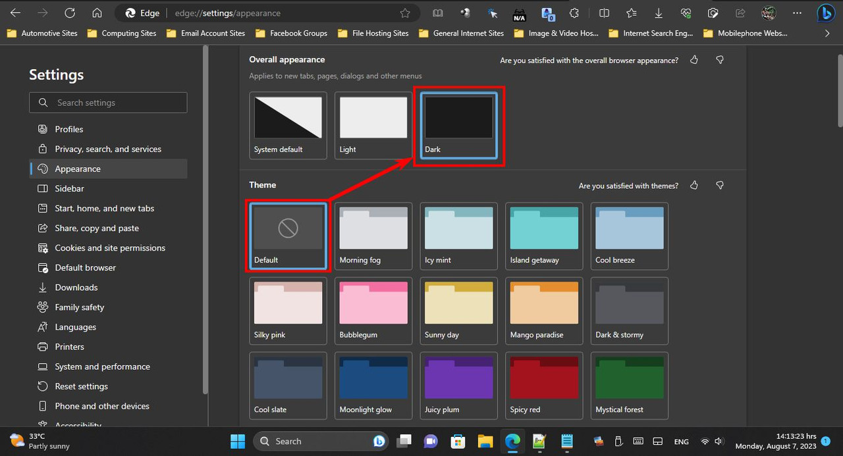Go to Sidebar settings

tap(108, 188)
